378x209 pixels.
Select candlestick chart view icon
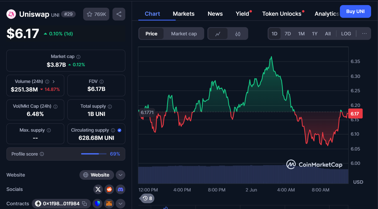[x=238, y=34]
